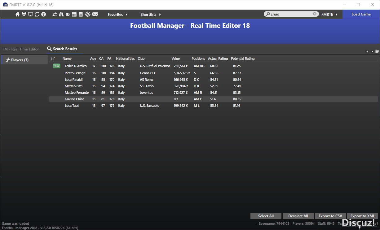Sort by the Positions column header
The image size is (380, 230).
pos(198,59)
